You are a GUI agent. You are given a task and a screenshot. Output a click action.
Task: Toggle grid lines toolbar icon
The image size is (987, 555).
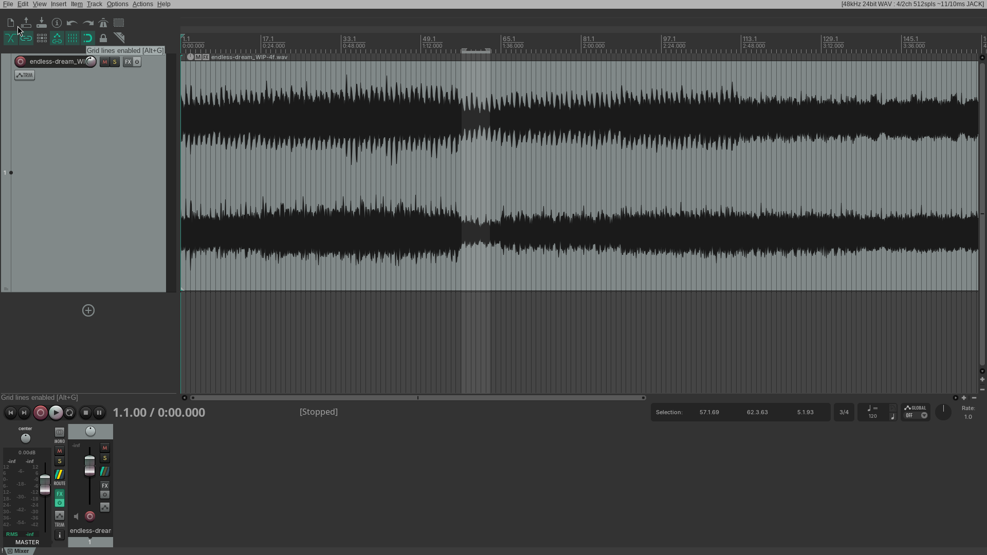72,38
